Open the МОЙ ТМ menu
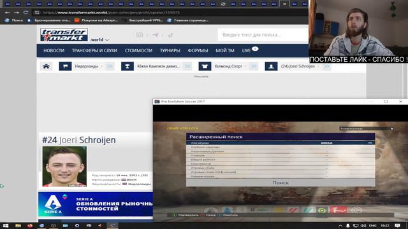This screenshot has width=408, height=229. 225,51
